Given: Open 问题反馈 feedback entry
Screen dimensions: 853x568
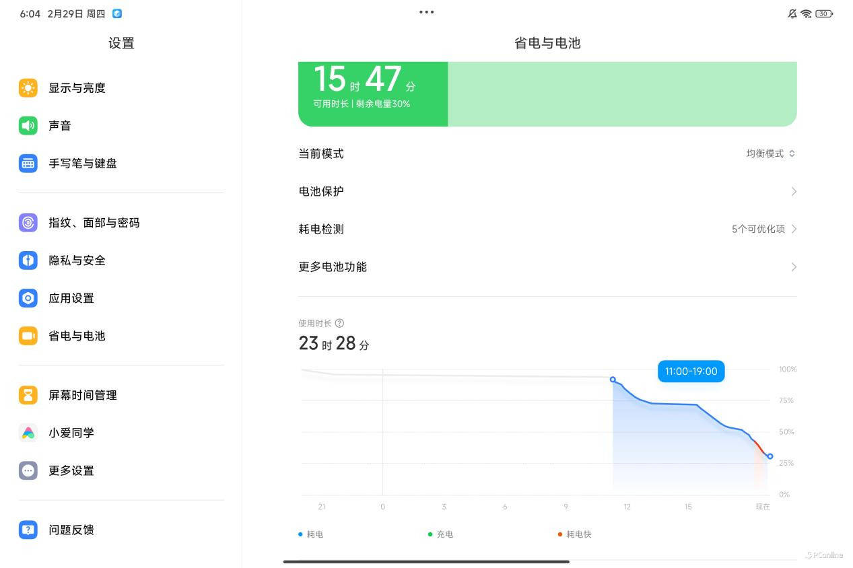Looking at the screenshot, I should [x=71, y=530].
